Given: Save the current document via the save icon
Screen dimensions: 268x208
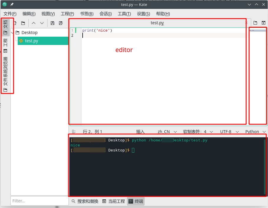Looking at the screenshot, I should [x=53, y=23].
